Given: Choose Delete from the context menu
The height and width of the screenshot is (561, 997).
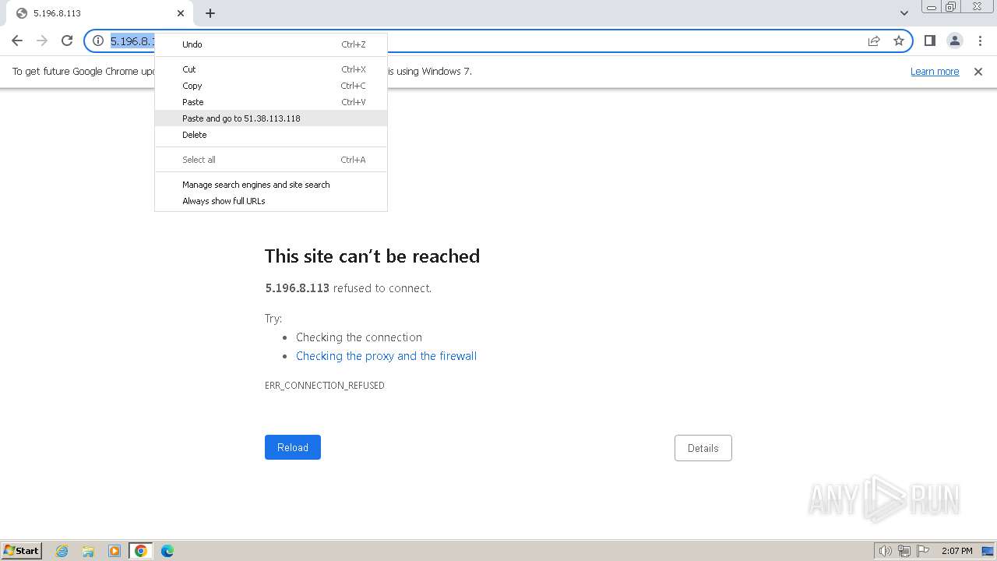Looking at the screenshot, I should coord(271,135).
